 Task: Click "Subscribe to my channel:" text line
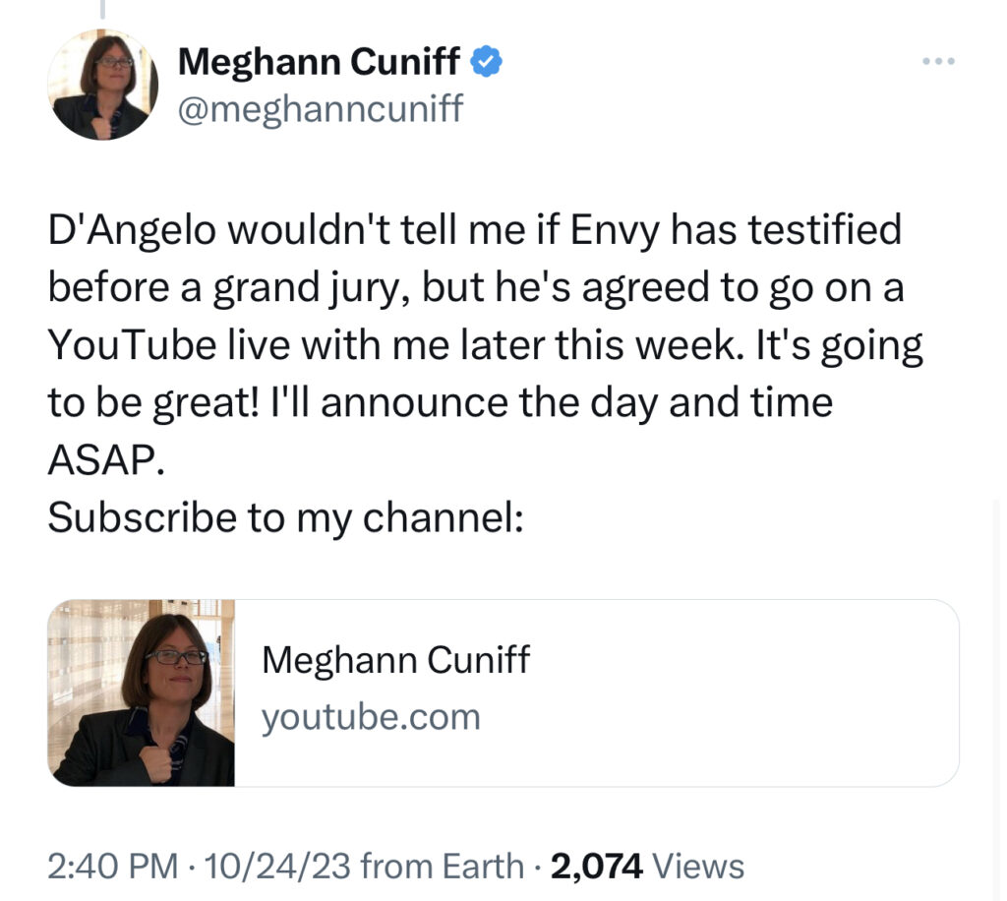286,517
